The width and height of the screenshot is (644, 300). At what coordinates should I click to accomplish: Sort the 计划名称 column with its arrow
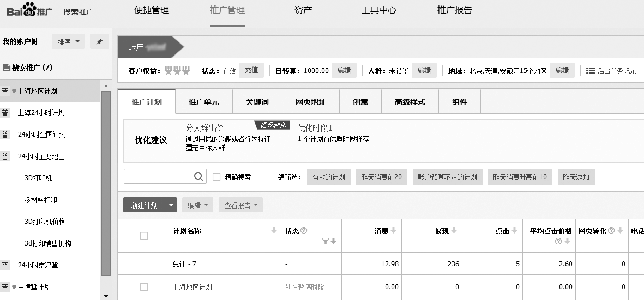click(274, 231)
